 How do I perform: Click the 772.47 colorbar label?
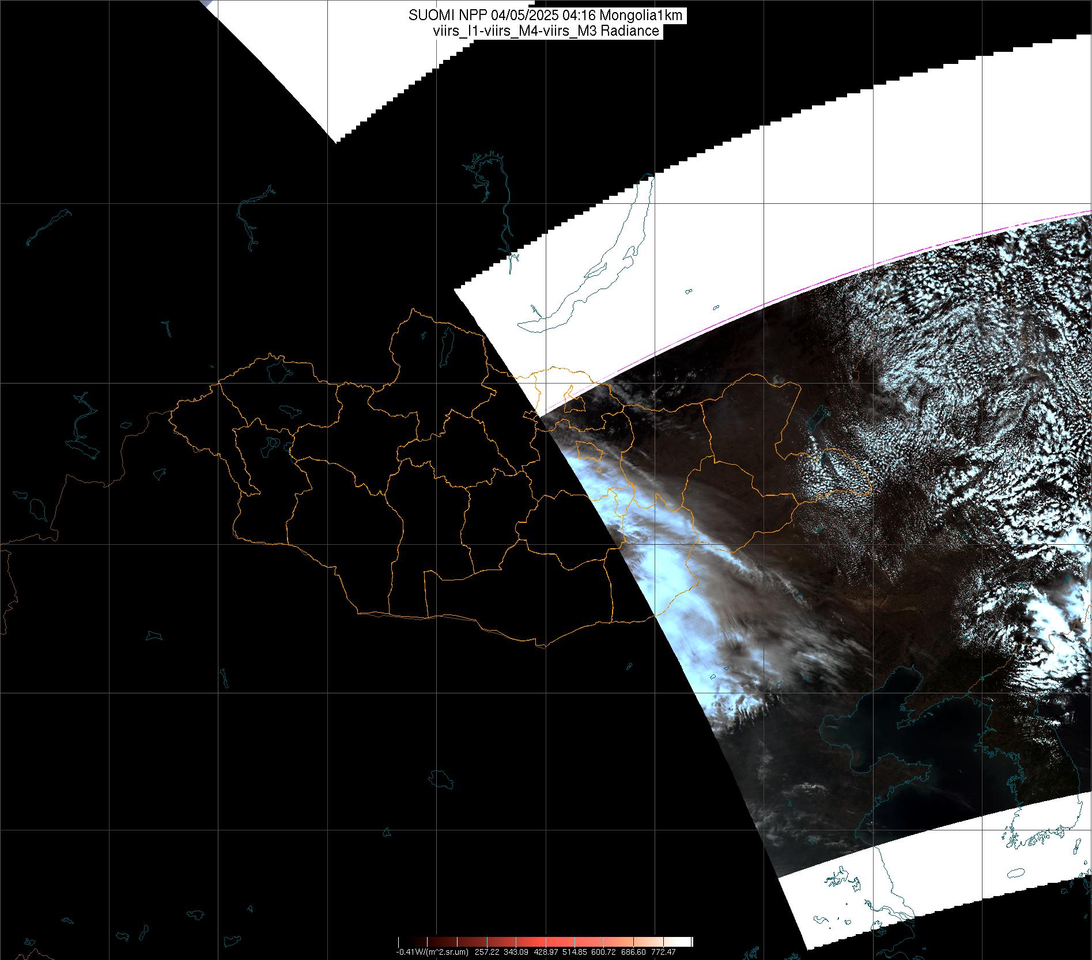click(663, 952)
